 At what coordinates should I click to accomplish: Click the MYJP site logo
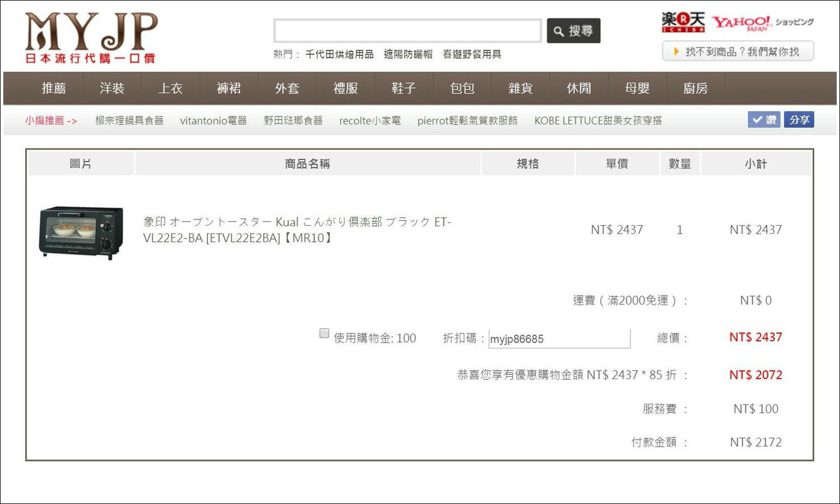[x=91, y=38]
